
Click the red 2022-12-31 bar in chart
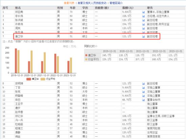coord(55,63)
